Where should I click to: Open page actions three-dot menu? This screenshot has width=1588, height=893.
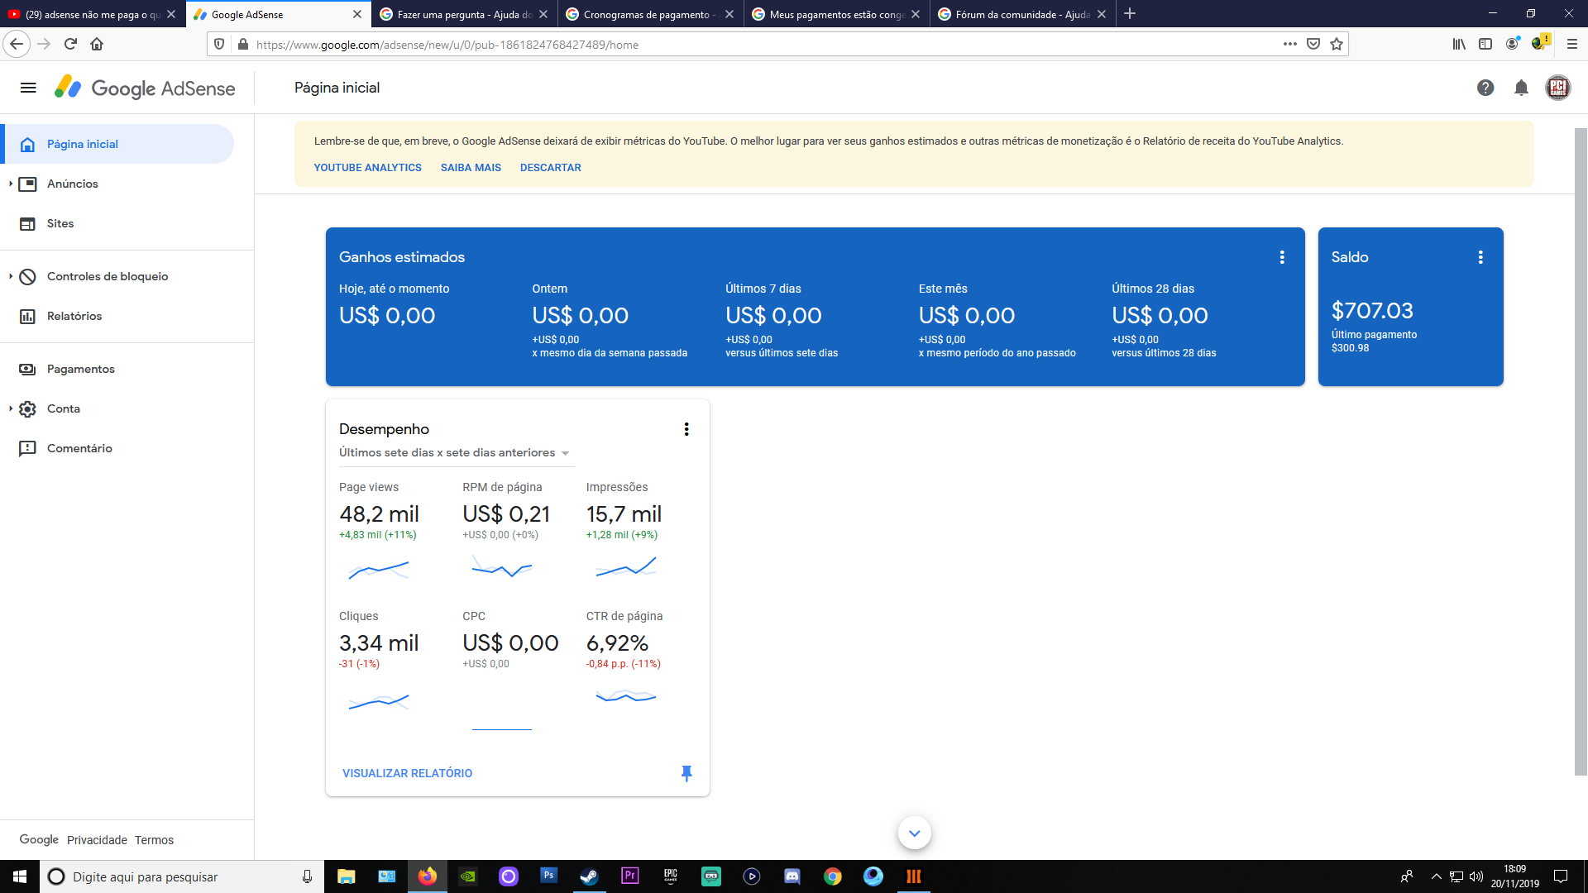point(1290,44)
